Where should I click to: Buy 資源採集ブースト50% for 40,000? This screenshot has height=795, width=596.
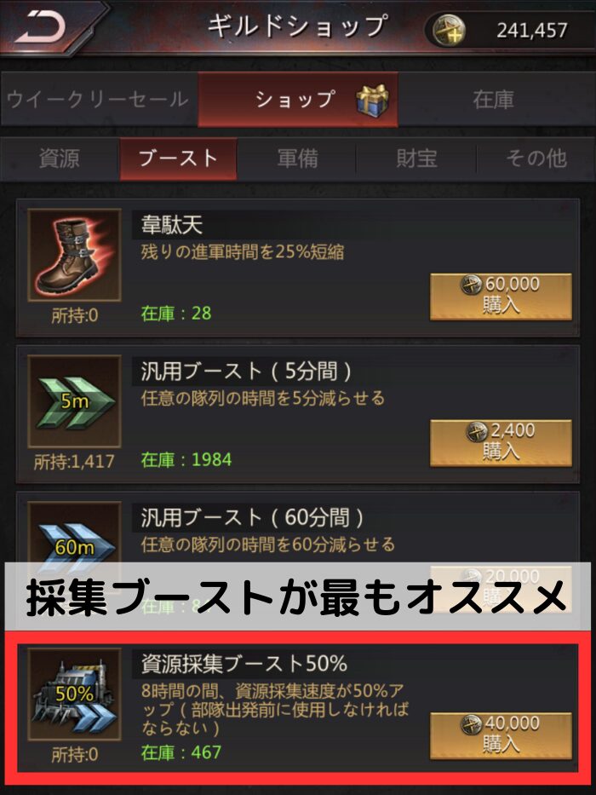pyautogui.click(x=501, y=735)
